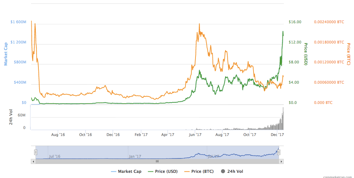Viewport: 354px width, 178px height.
Task: Click the 60M volume axis label
Action: click(21, 115)
